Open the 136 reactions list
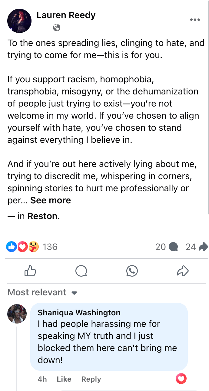The width and height of the screenshot is (209, 391). (x=50, y=247)
